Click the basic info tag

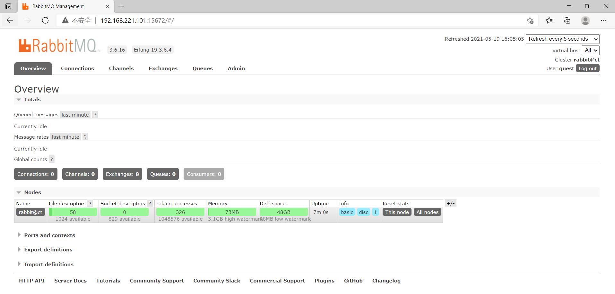(347, 212)
